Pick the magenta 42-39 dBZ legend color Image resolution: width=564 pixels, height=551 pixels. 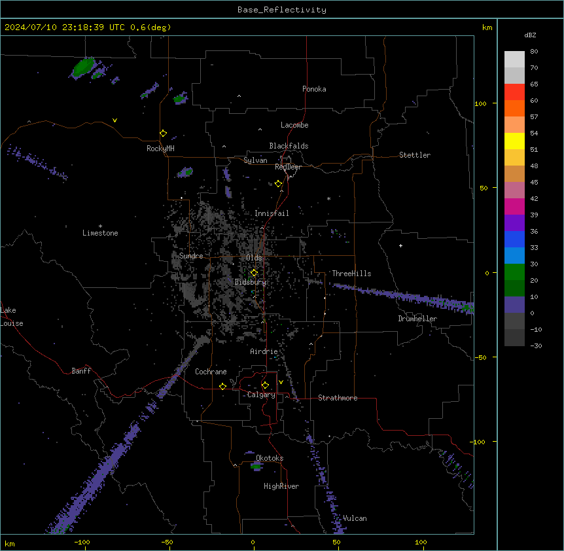[514, 206]
